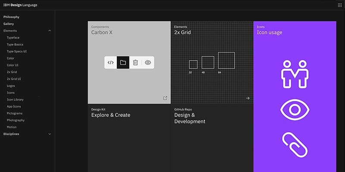Click the two people holding hands icon
Screen dimensions: 345x172
coord(295,74)
